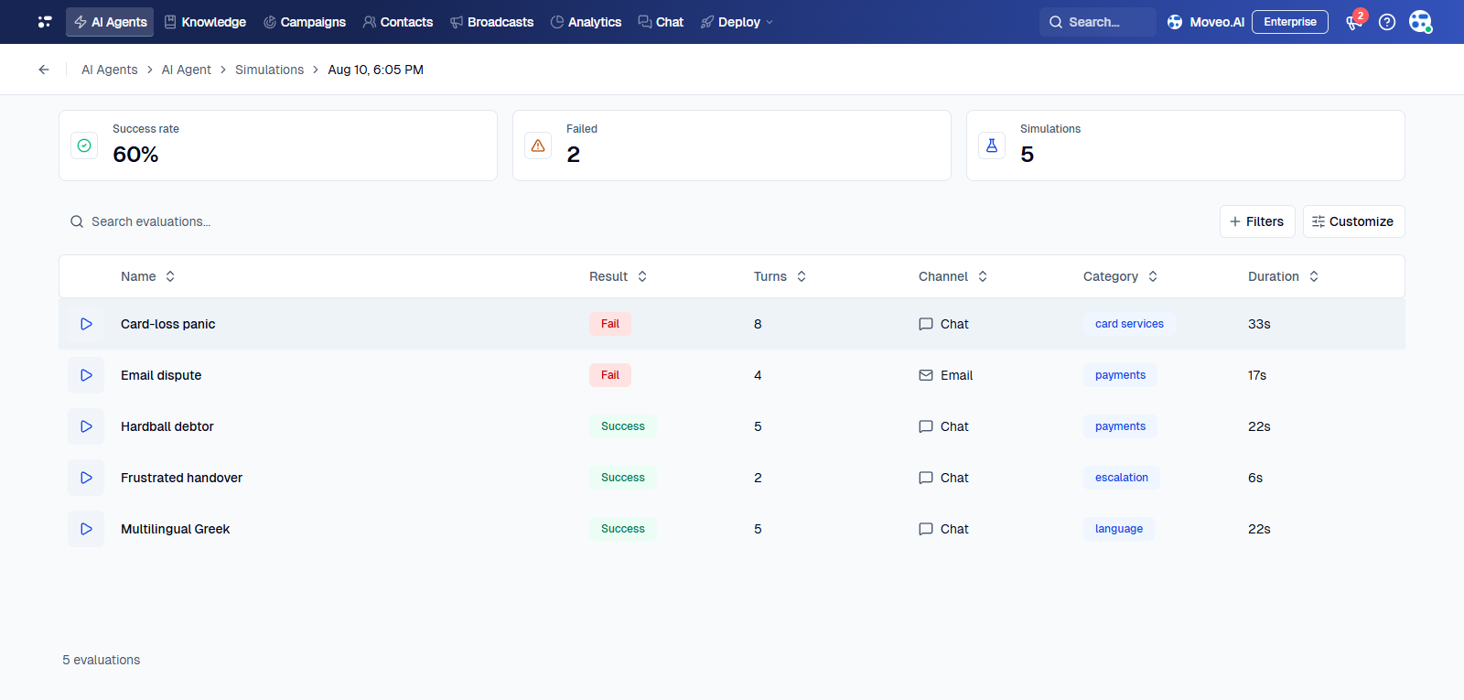Open the Customize columns button
The height and width of the screenshot is (700, 1464).
pyautogui.click(x=1353, y=221)
